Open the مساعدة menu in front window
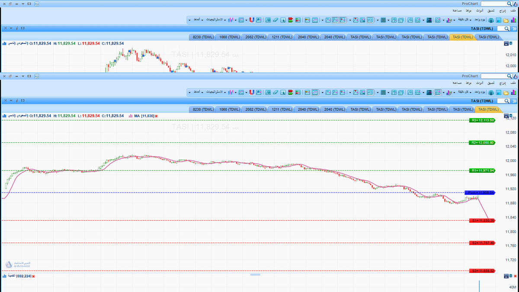Screen dimensions: 519x292 (x=457, y=83)
